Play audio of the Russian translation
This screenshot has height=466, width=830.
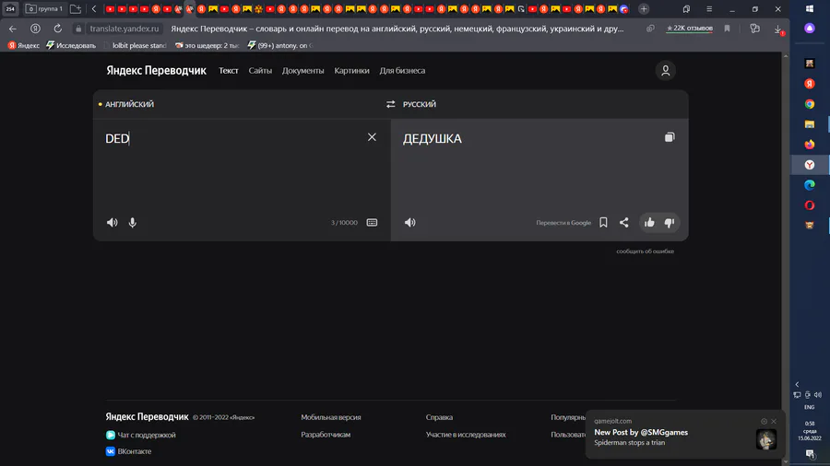(x=410, y=223)
